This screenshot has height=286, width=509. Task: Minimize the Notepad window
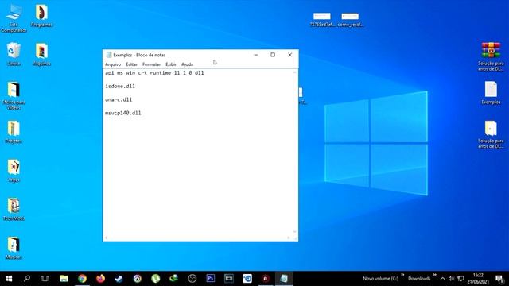[256, 55]
